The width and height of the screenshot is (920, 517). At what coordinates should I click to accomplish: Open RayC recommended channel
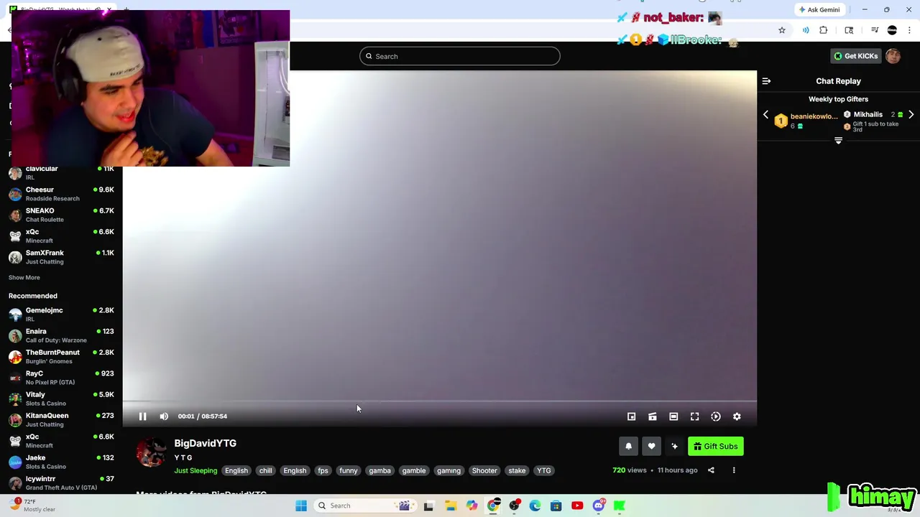coord(61,378)
